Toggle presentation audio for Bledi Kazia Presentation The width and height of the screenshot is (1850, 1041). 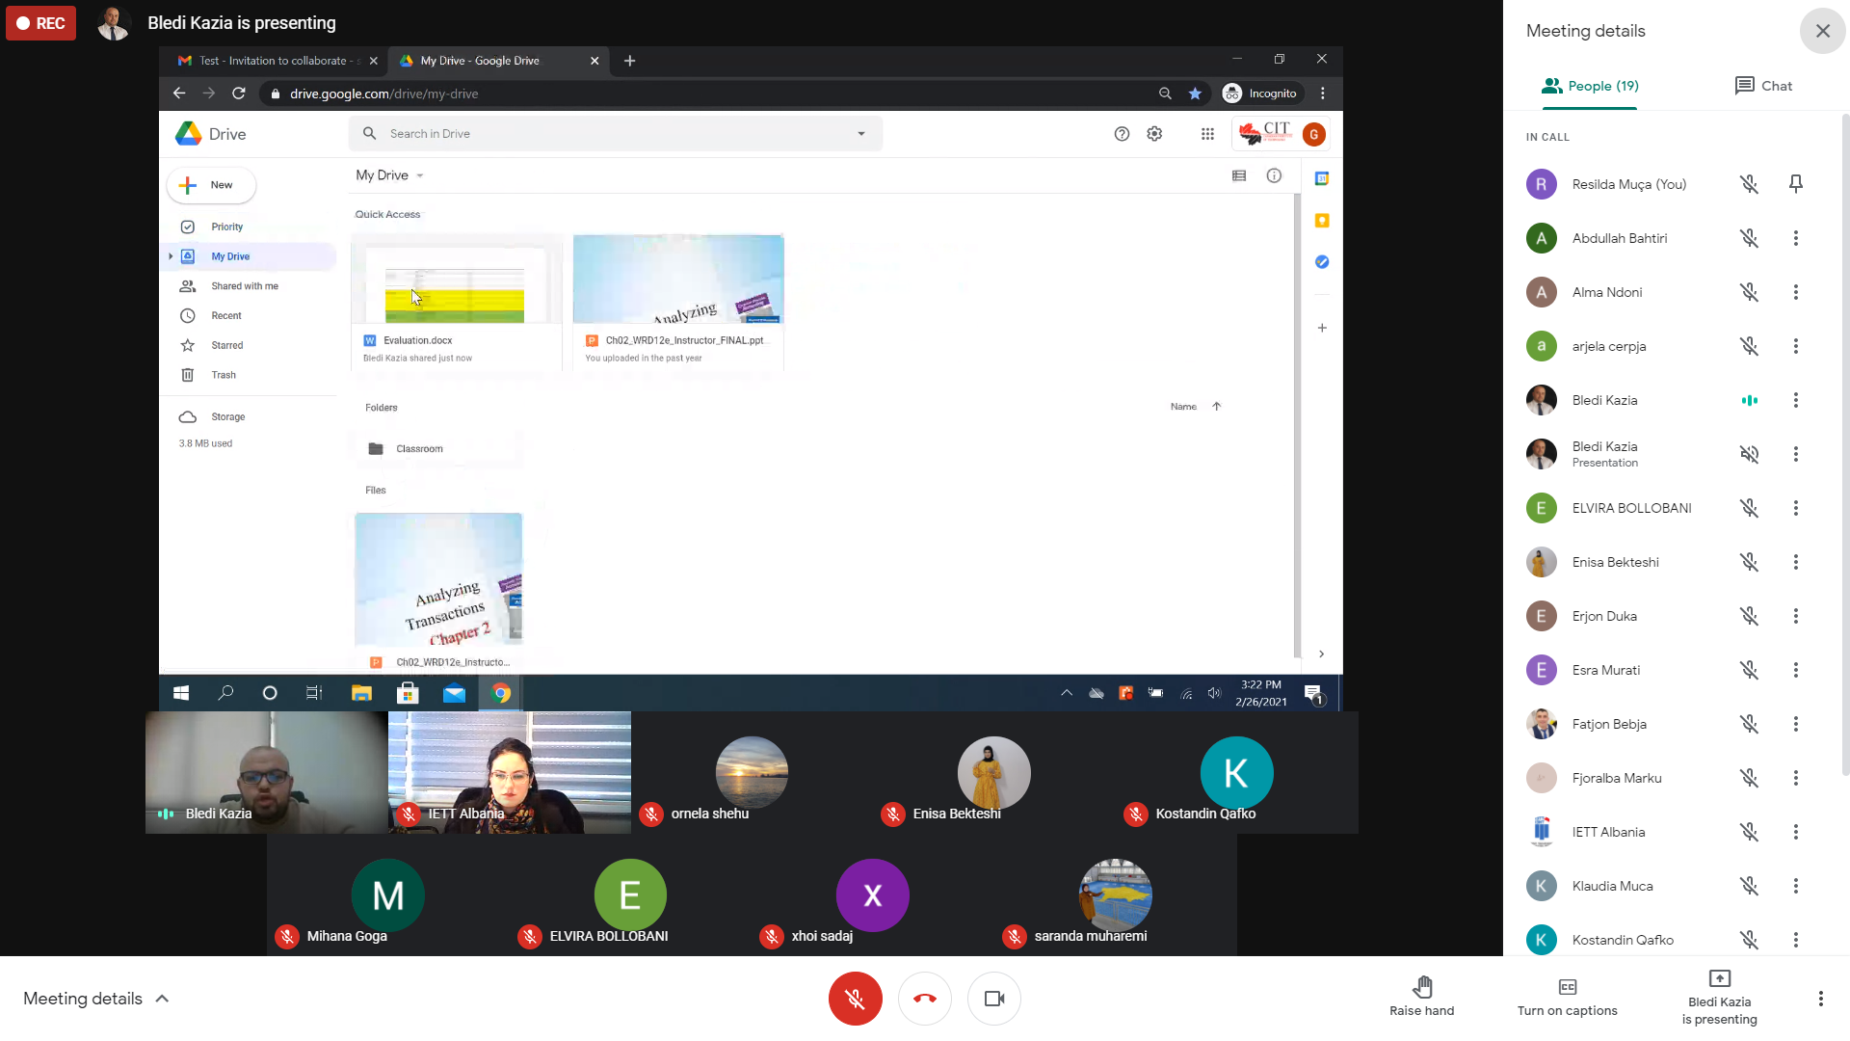click(x=1749, y=454)
